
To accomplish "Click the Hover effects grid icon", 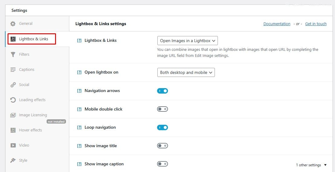I will [13, 130].
